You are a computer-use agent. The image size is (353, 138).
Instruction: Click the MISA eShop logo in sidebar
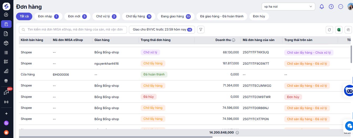pyautogui.click(x=6, y=6)
